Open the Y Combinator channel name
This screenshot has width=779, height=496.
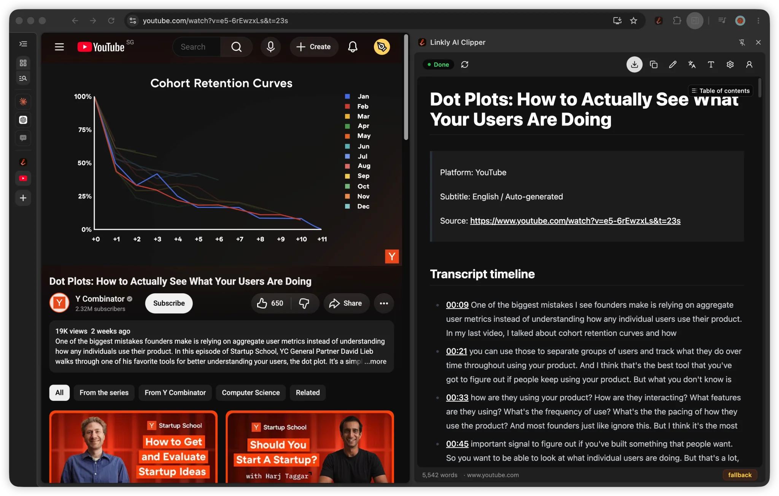point(100,299)
